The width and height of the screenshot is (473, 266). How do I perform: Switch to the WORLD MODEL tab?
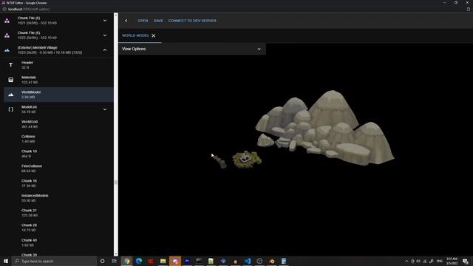135,35
